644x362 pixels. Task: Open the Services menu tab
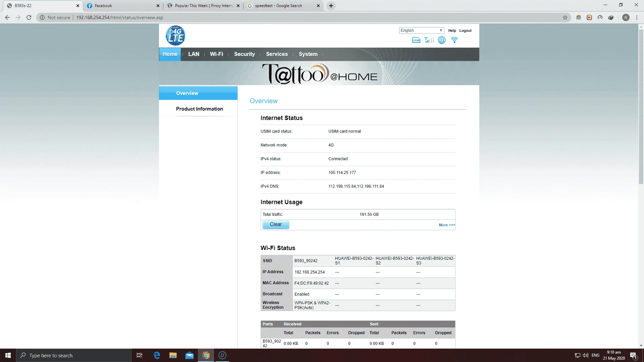click(x=277, y=54)
